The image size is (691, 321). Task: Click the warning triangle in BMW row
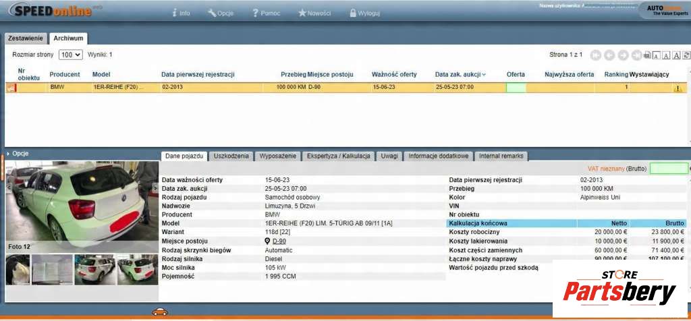(x=678, y=88)
